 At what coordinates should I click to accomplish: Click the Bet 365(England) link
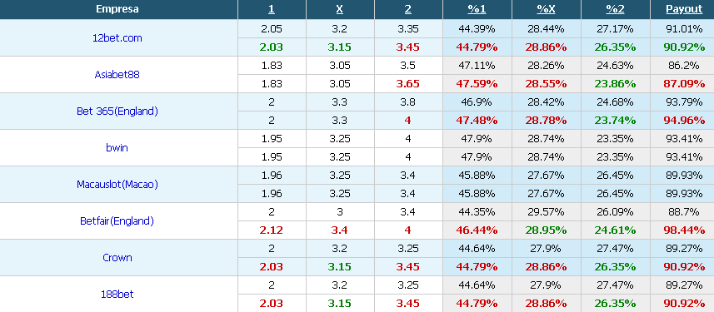point(117,111)
